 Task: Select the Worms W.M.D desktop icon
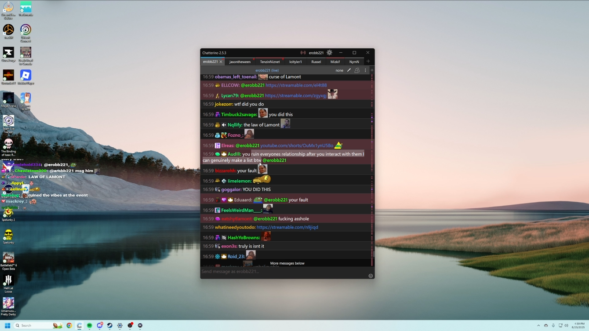tap(25, 101)
